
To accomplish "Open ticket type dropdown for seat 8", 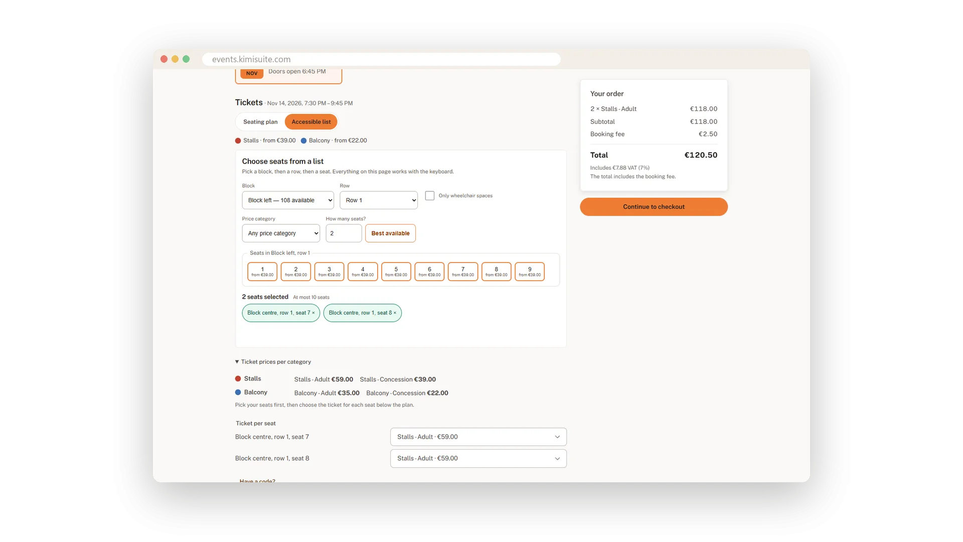I will pos(478,459).
